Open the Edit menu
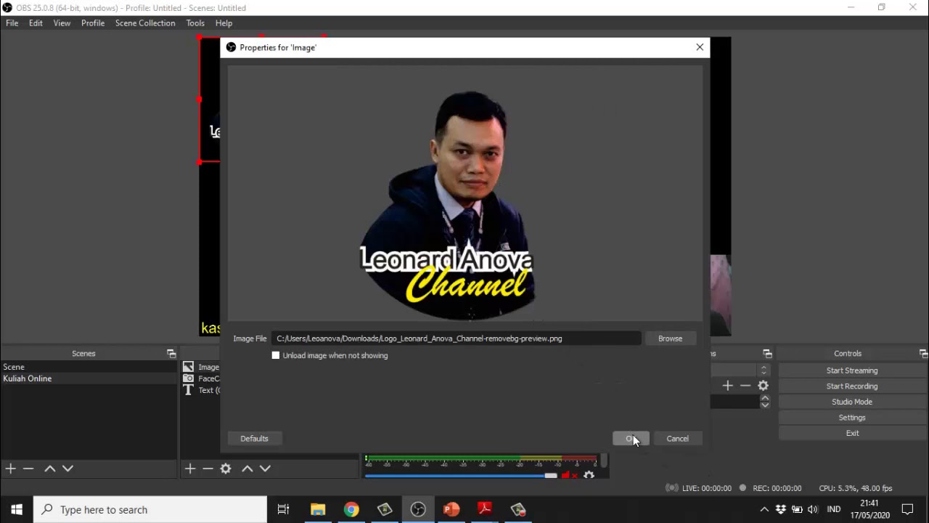This screenshot has width=929, height=523. point(36,23)
